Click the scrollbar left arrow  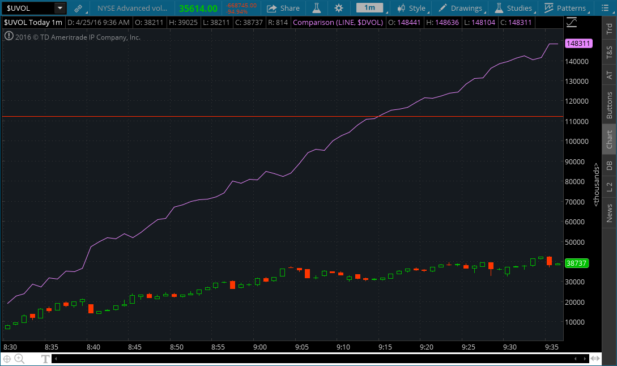[56, 359]
